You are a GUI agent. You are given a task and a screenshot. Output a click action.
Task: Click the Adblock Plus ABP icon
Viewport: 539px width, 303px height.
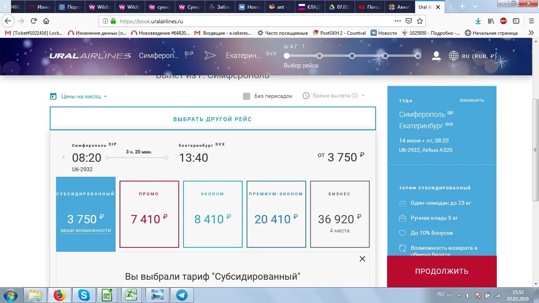(503, 21)
